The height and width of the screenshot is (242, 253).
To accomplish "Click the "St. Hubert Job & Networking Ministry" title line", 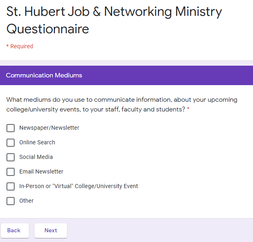I will (114, 12).
